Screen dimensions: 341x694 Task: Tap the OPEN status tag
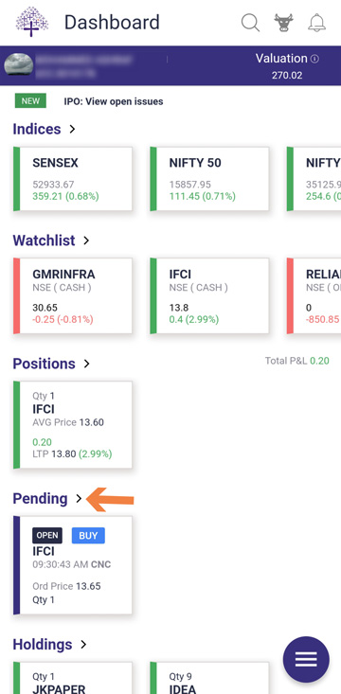coord(47,536)
